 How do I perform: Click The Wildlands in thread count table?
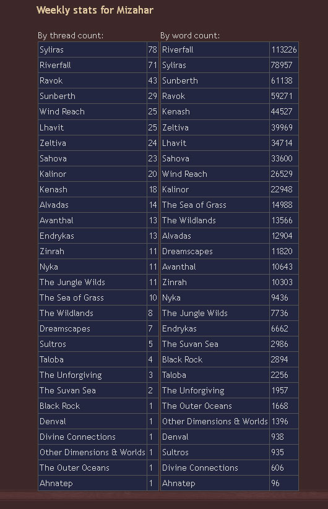[x=66, y=313]
